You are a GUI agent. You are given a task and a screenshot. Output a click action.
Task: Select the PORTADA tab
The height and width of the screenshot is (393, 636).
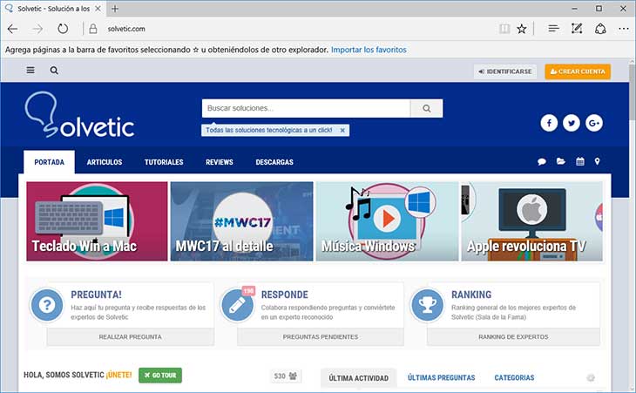click(49, 162)
